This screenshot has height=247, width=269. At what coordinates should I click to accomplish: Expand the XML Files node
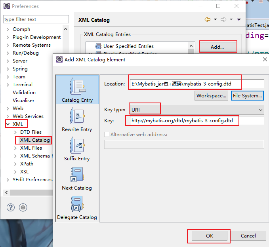pyautogui.click(x=15, y=148)
